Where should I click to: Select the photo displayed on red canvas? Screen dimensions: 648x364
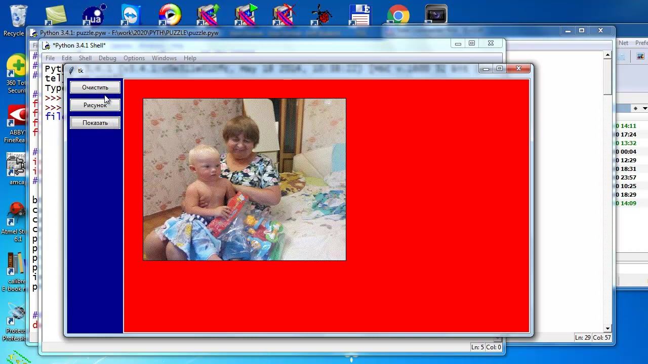(245, 179)
